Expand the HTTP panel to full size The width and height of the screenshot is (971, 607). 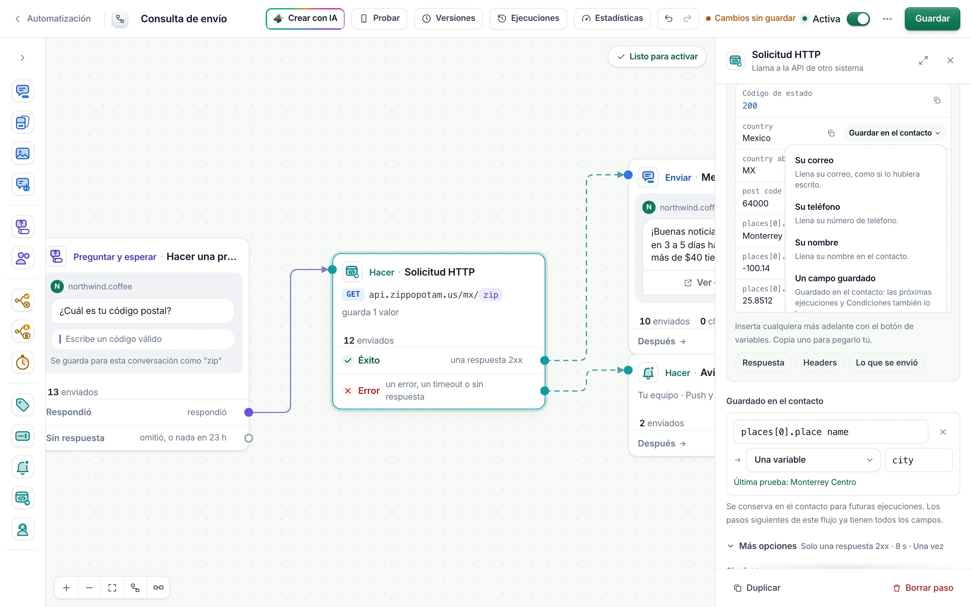coord(923,61)
